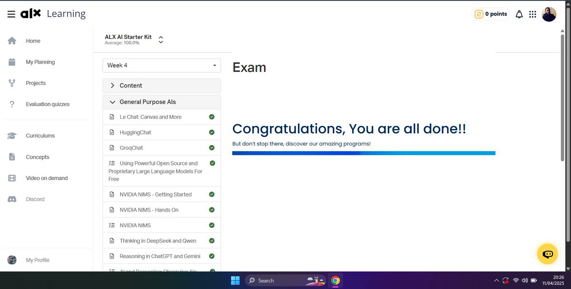Open My Profile link
Screen dimensions: 571x289
pos(38,260)
